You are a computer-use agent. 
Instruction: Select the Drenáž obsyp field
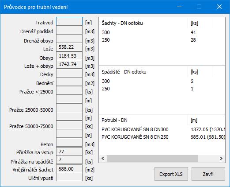(x=69, y=39)
